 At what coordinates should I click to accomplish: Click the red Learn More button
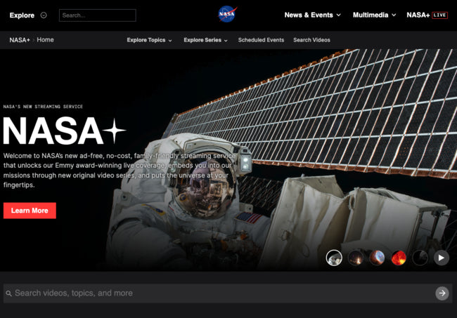pos(30,211)
